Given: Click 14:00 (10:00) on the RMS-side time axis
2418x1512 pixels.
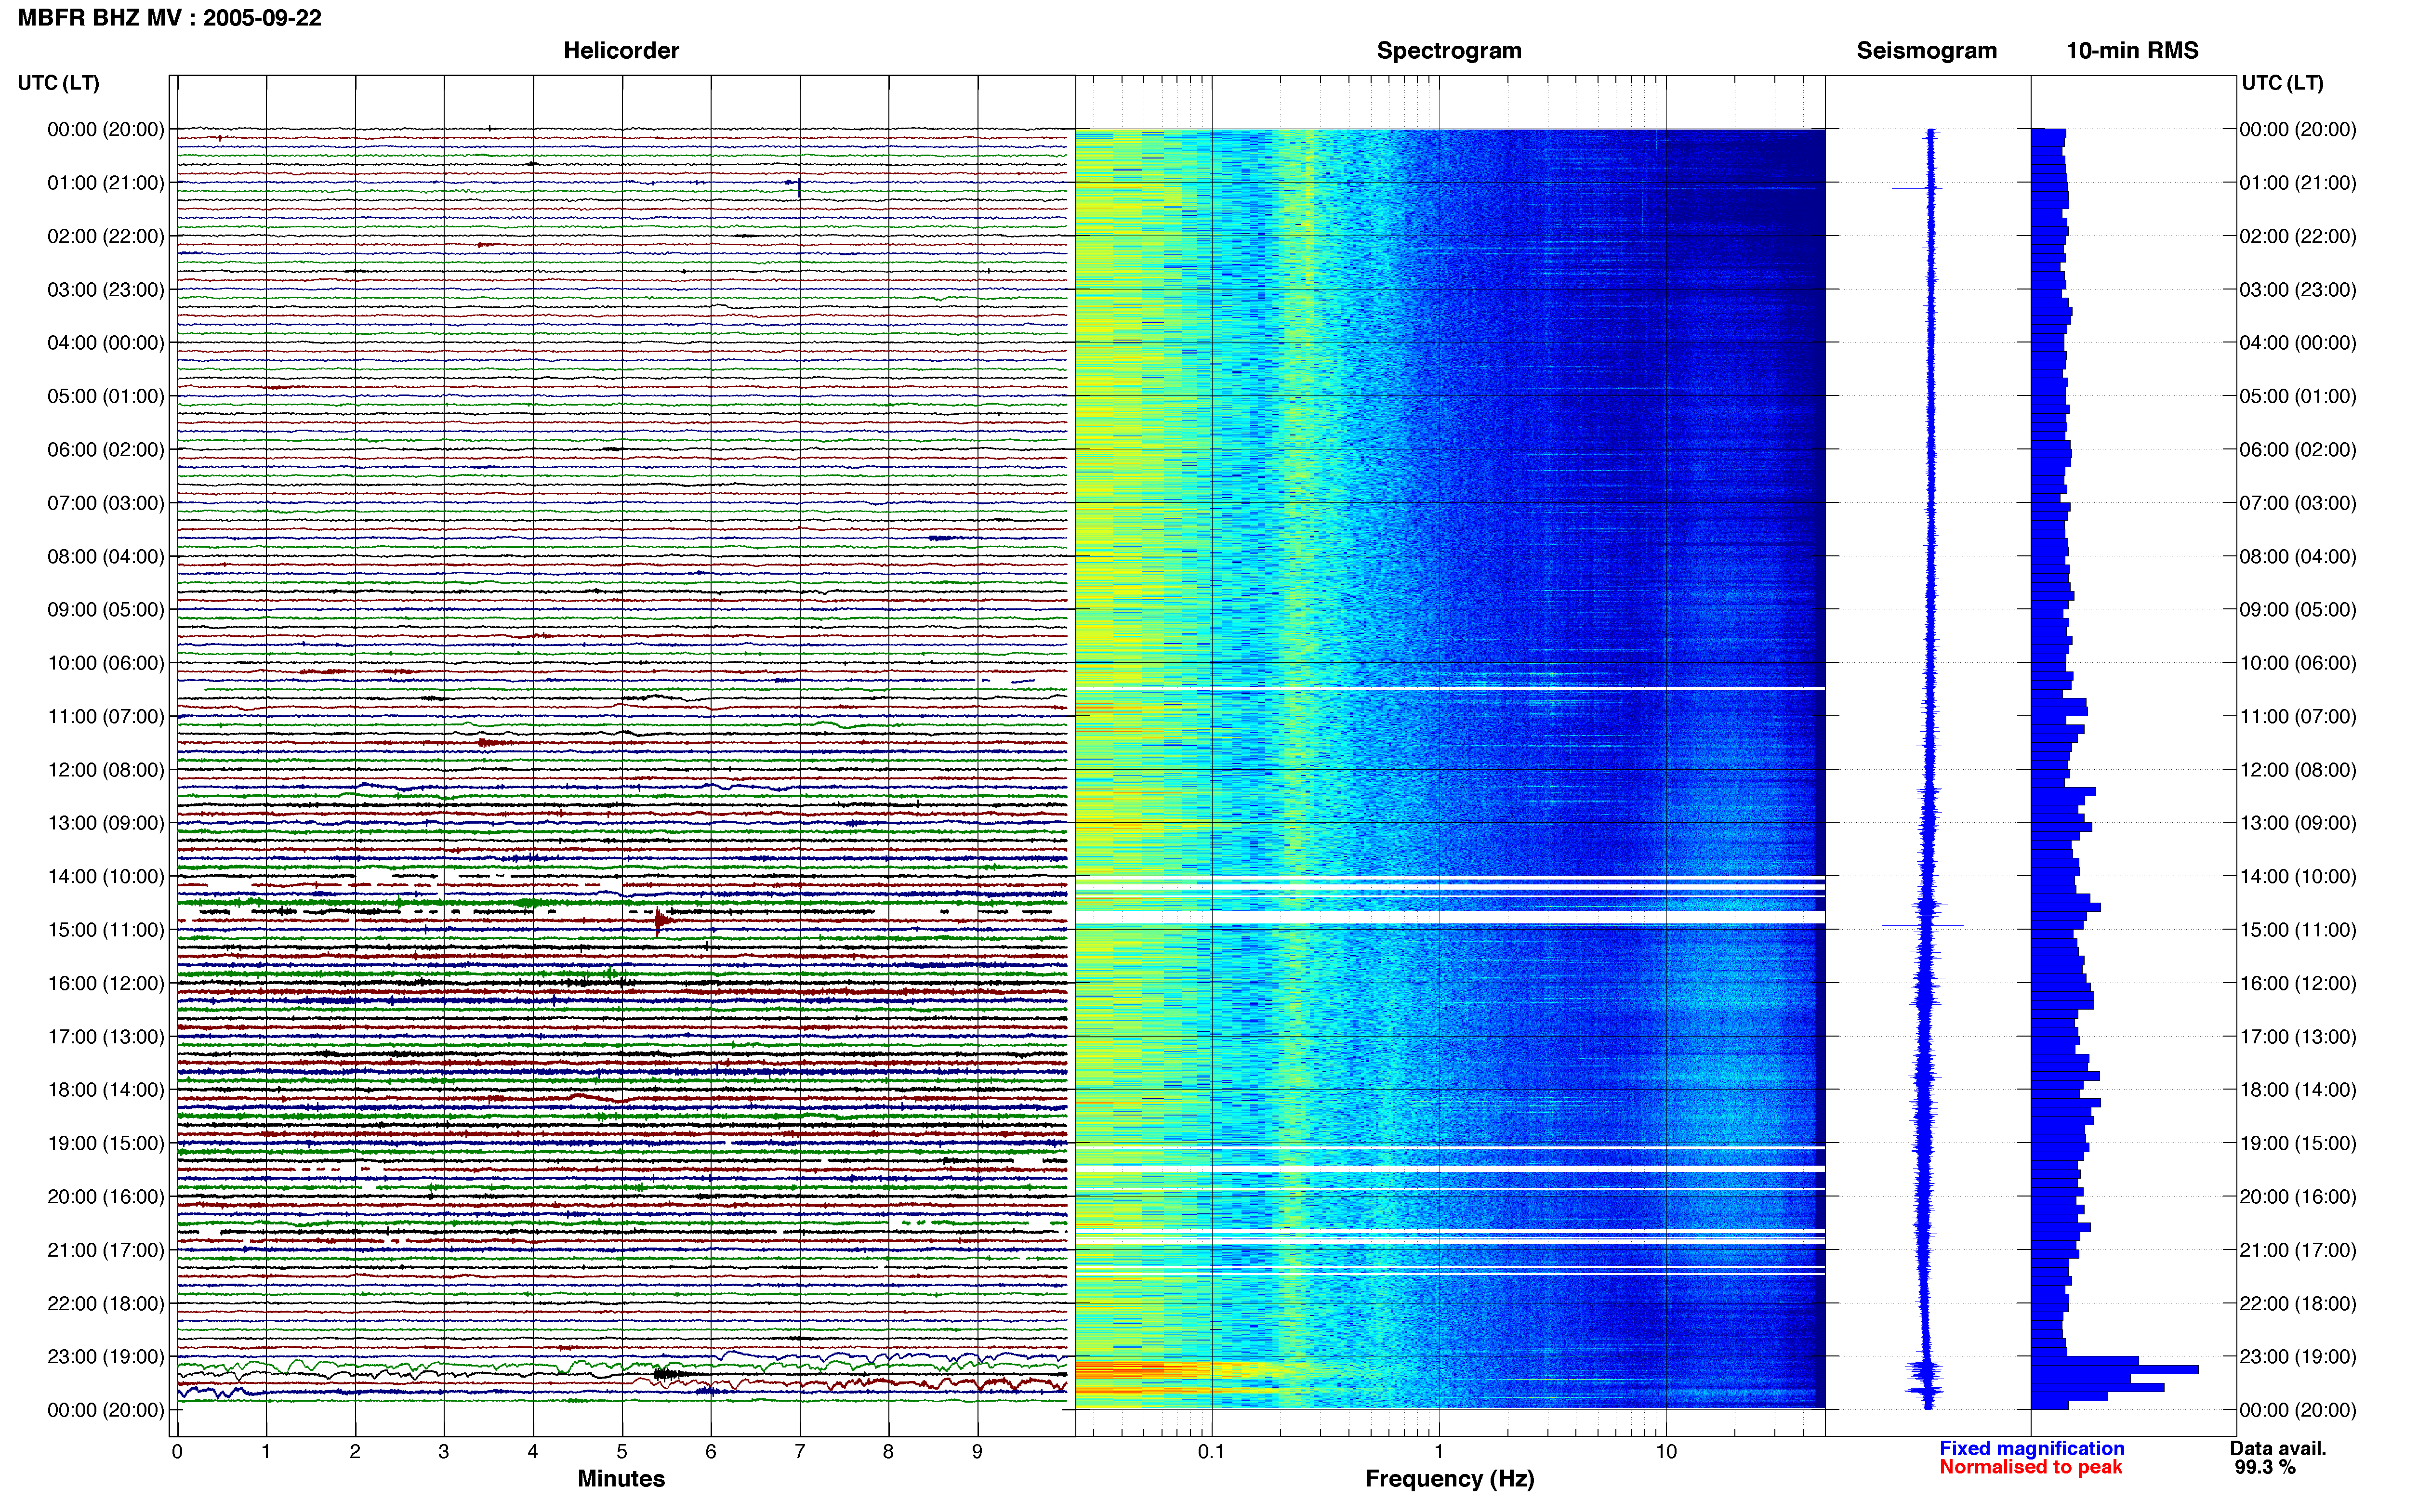Looking at the screenshot, I should point(2298,877).
